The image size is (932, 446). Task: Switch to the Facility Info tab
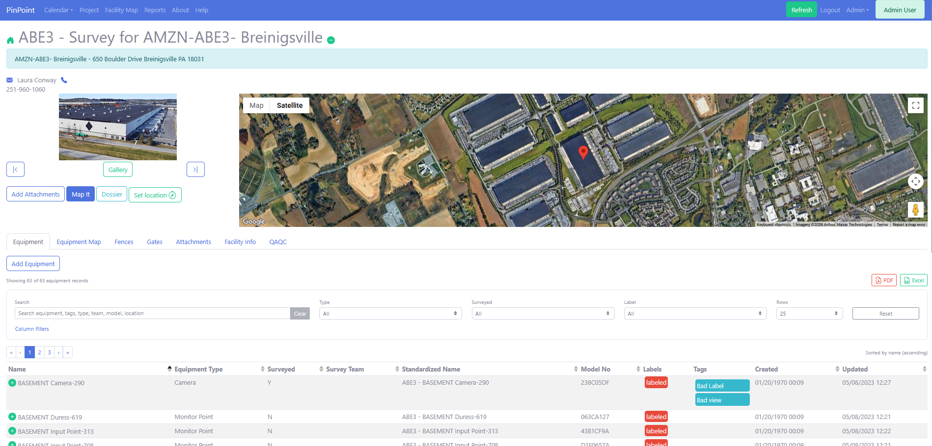point(240,242)
